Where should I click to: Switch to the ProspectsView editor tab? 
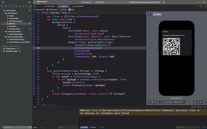tap(78, 6)
